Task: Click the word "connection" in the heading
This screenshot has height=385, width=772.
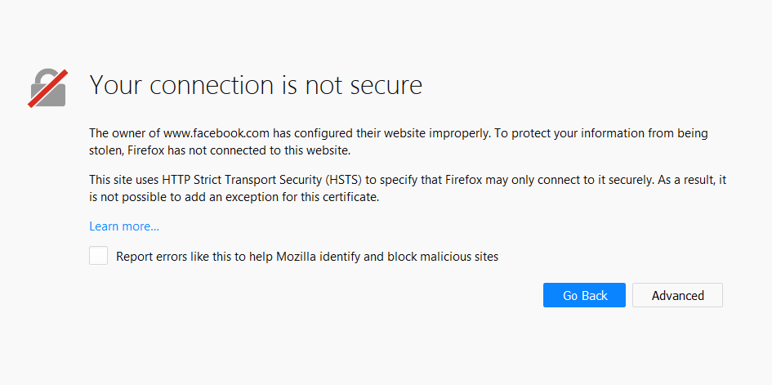Action: pos(211,85)
